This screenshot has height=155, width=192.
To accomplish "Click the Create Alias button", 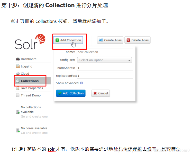I will 110,40.
